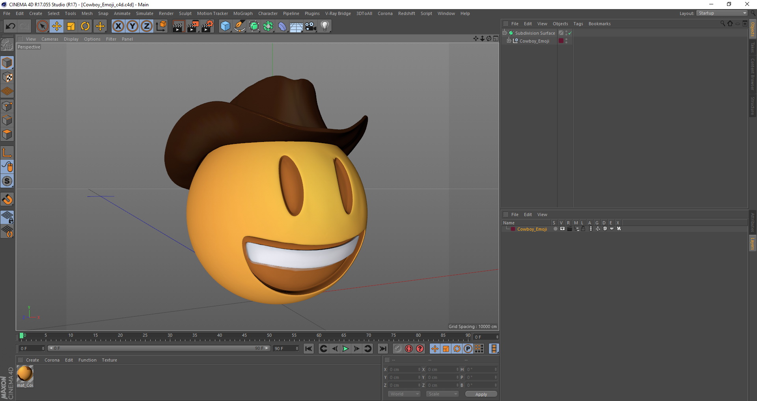Add a Light object

325,26
